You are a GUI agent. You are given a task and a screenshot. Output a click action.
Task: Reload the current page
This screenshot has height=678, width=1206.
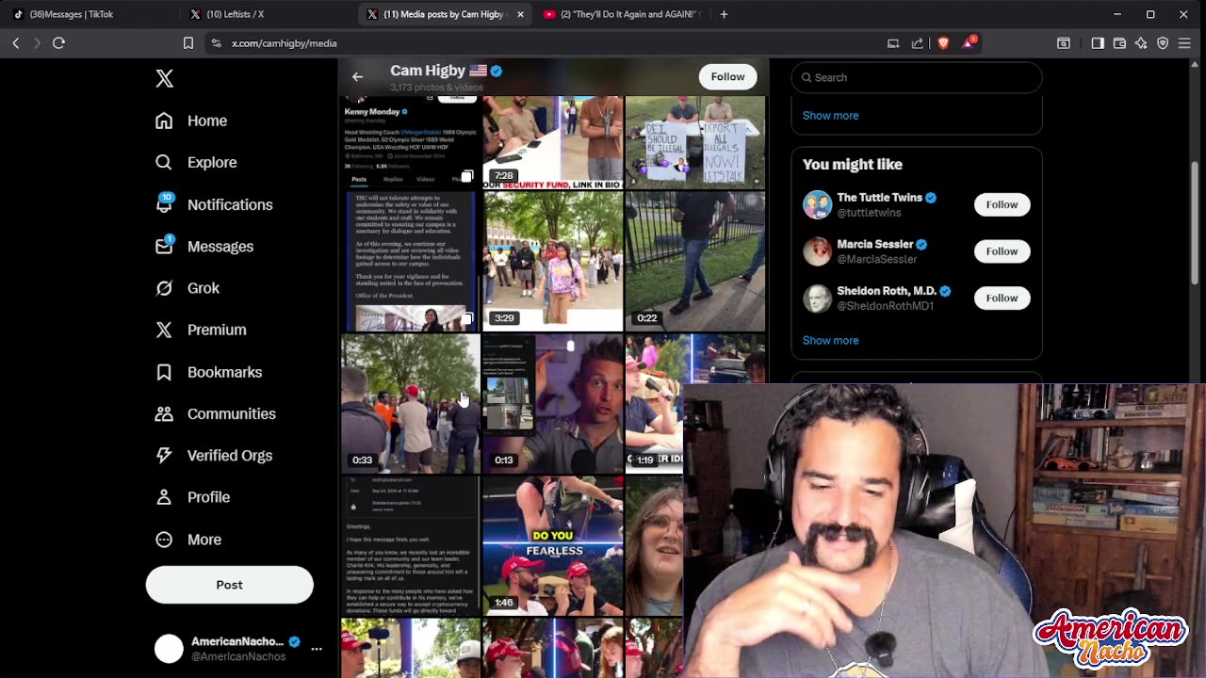click(58, 43)
